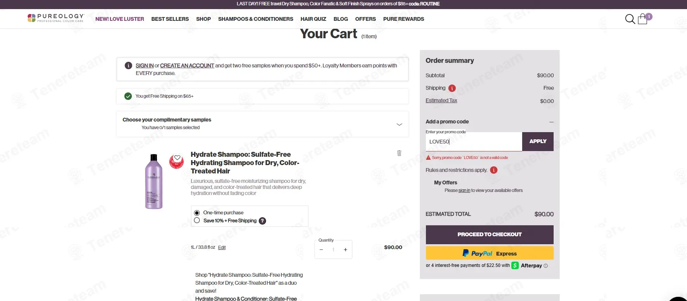687x301 pixels.
Task: Go to HAIR QUIZ page
Action: pyautogui.click(x=313, y=19)
